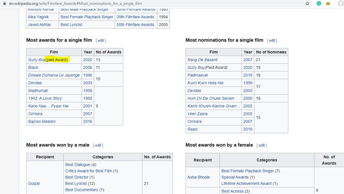Screen dimensions: 344x194
Task: Open the Rang De Basanti link
Action: pos(203,60)
